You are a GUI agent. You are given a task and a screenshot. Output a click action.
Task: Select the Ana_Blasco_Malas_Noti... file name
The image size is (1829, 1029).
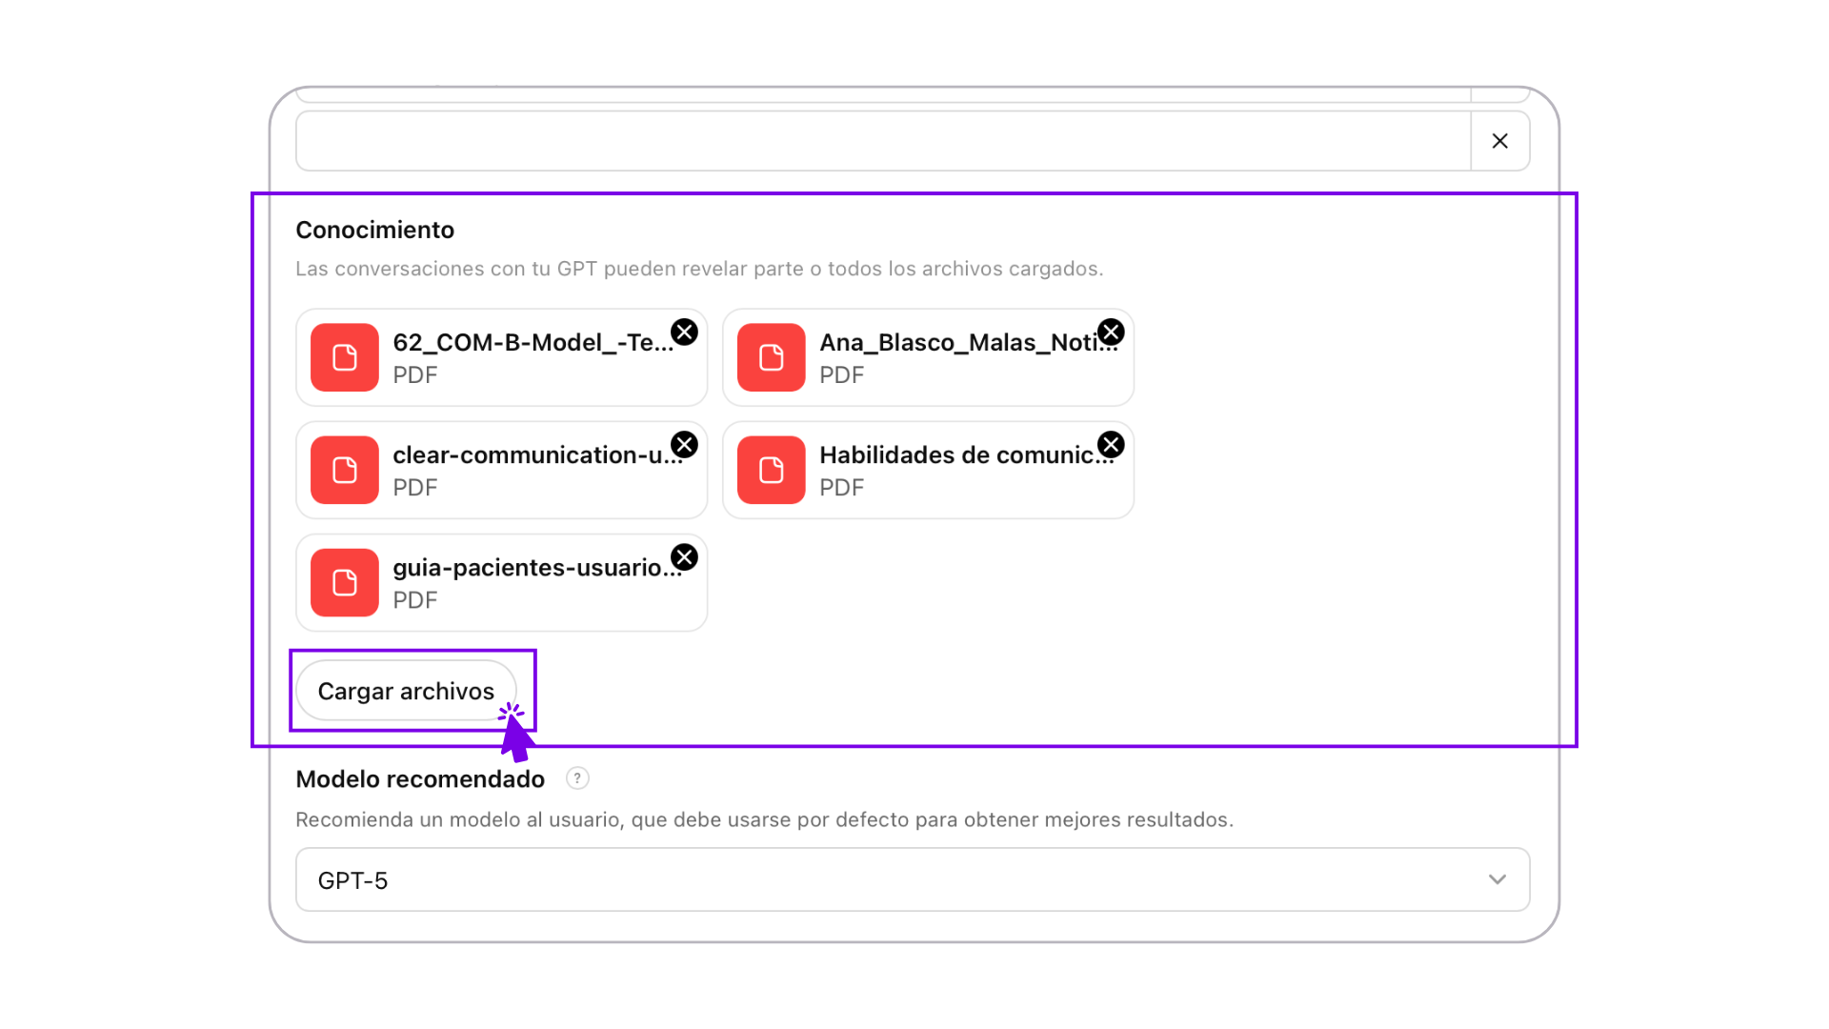coord(968,342)
